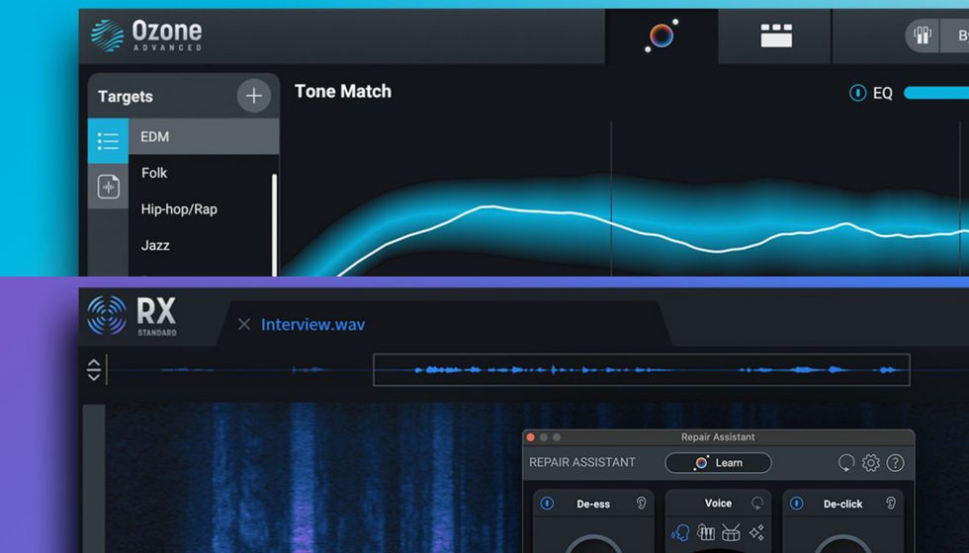Screen dimensions: 969x553
Task: Close the Interview.wav tab
Action: coord(244,324)
